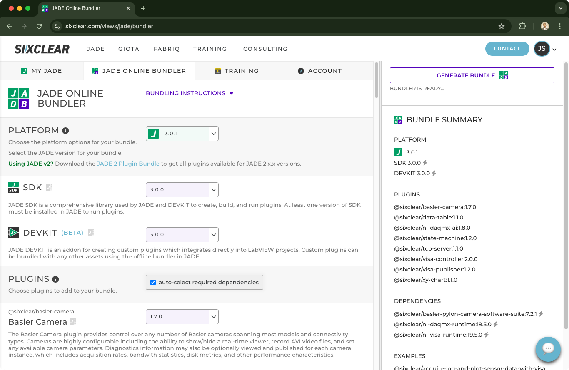
Task: Click the lightning icon next to SDK 3.0.0
Action: point(425,163)
